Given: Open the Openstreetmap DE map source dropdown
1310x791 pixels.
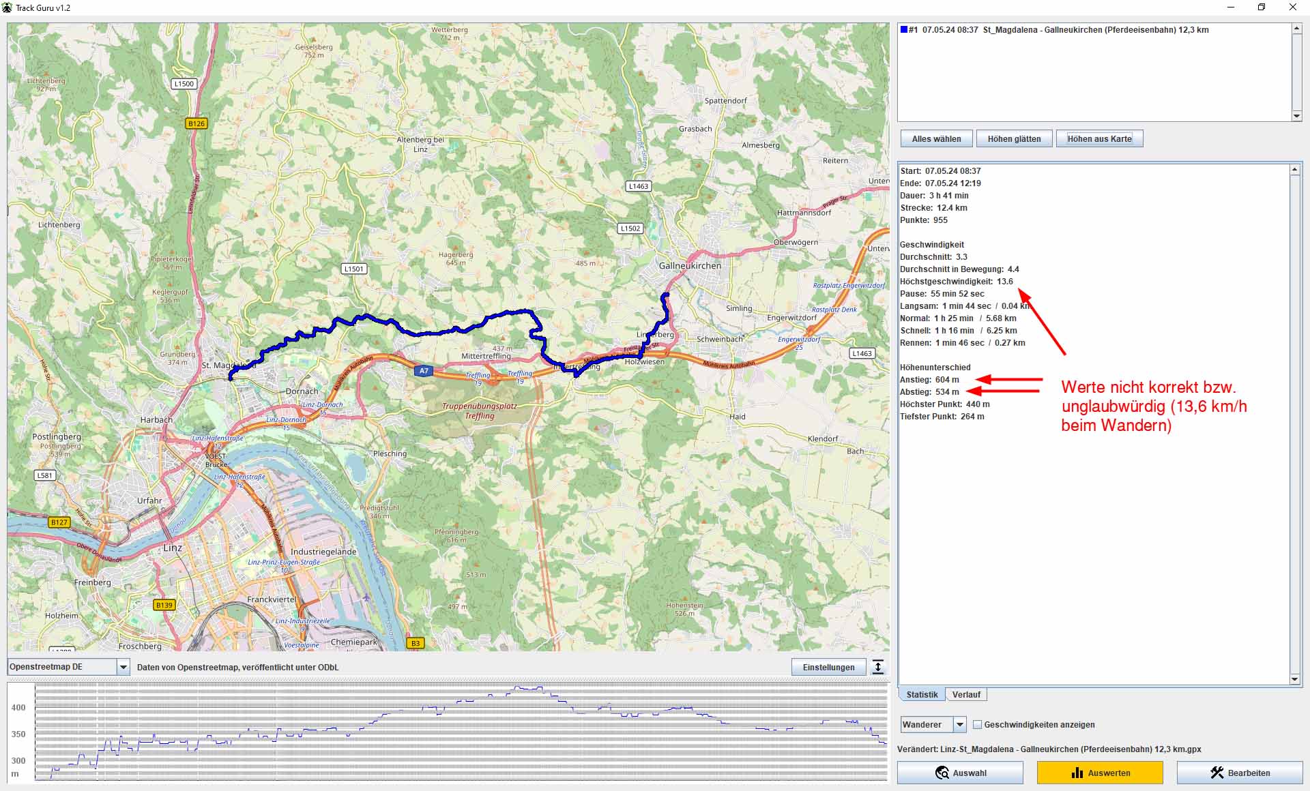Looking at the screenshot, I should point(123,667).
